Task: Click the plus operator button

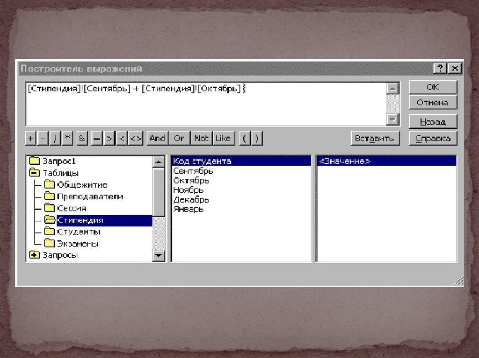Action: [30, 138]
